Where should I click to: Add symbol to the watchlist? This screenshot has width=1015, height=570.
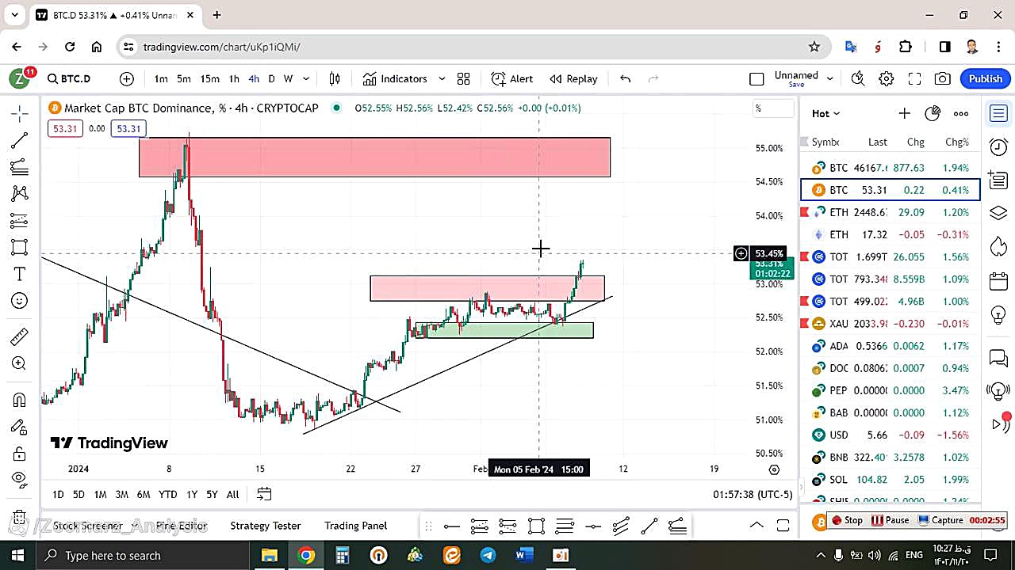pos(904,113)
